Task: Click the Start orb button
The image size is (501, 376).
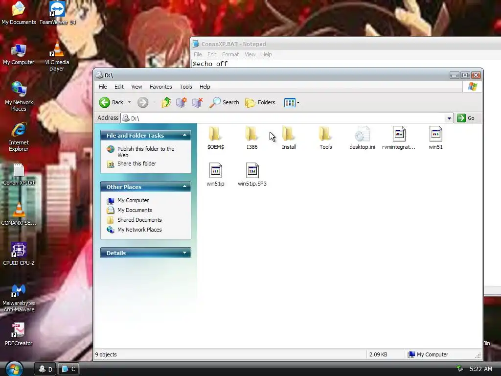Action: point(14,369)
